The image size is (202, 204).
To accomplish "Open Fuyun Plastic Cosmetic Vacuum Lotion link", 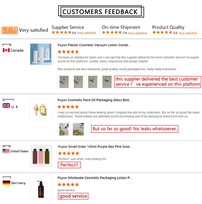I will (x=94, y=45).
